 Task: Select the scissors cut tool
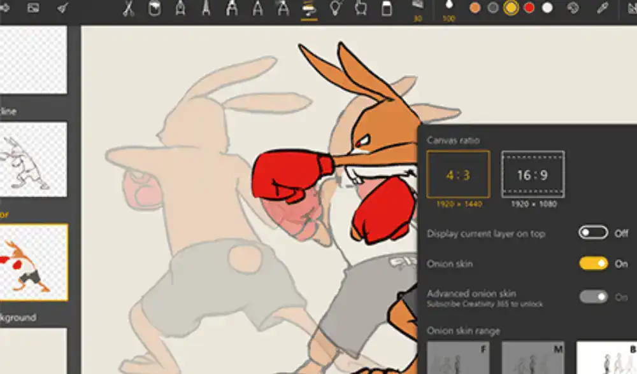pos(128,9)
